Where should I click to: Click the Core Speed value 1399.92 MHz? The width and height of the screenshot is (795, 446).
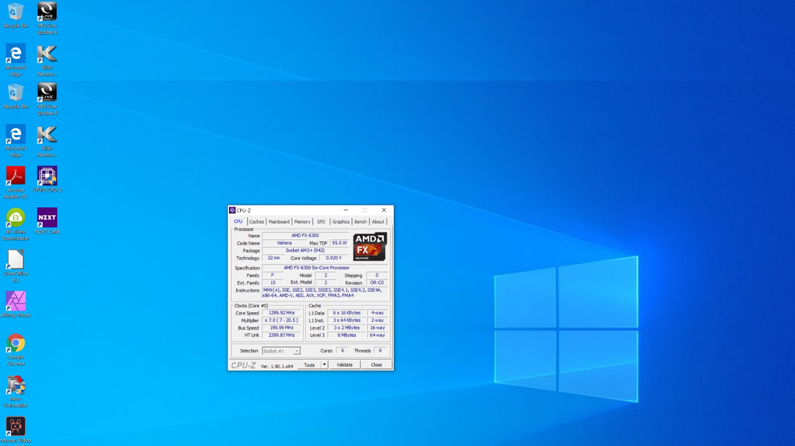[x=281, y=313]
